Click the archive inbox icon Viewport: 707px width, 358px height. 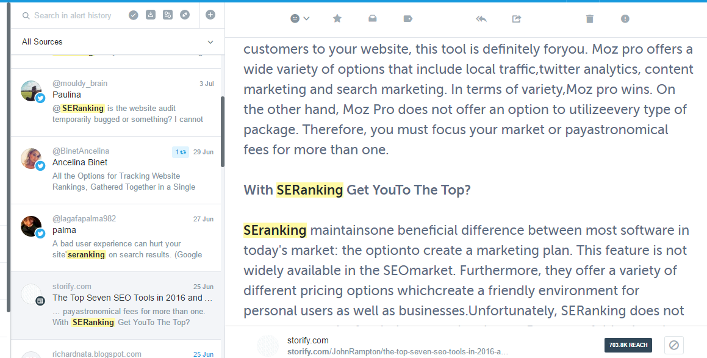click(x=373, y=19)
